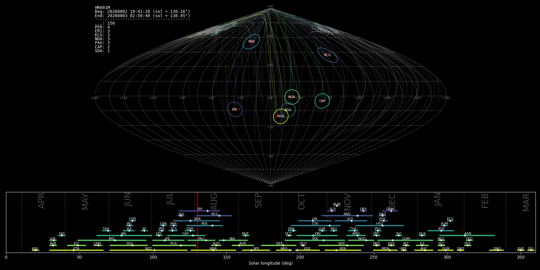Select the CAP radiant circle

(x=322, y=101)
